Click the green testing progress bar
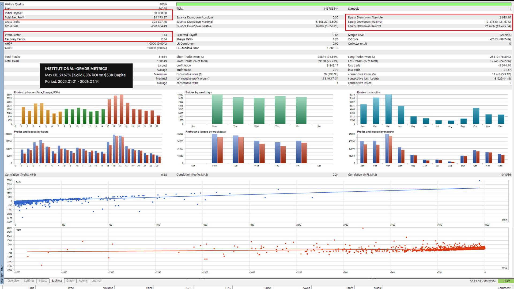 343,4
